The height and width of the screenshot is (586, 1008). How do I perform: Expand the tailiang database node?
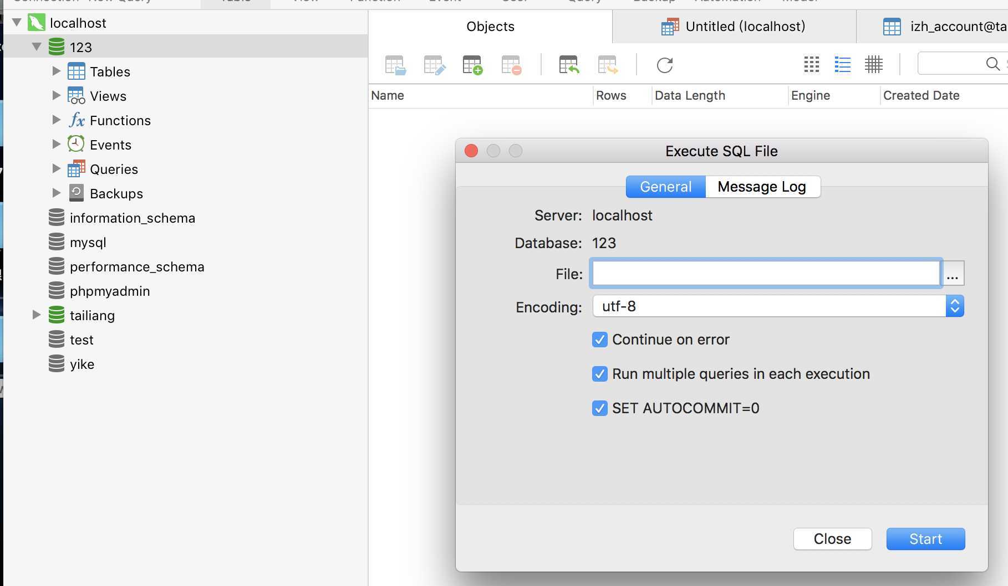pyautogui.click(x=37, y=315)
